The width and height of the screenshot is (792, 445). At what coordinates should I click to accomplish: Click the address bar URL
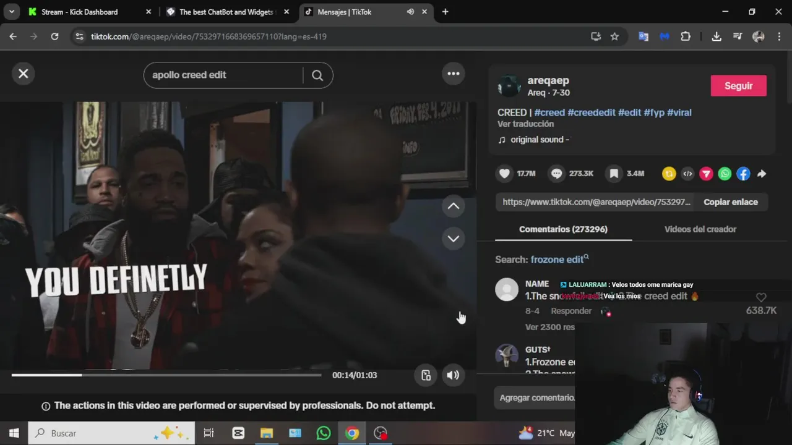(209, 36)
